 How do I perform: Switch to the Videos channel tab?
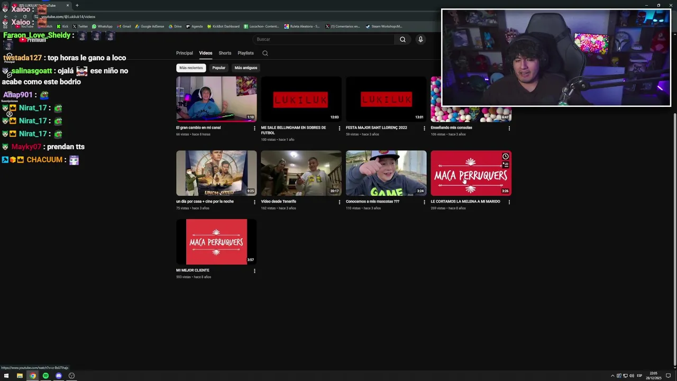coord(205,53)
